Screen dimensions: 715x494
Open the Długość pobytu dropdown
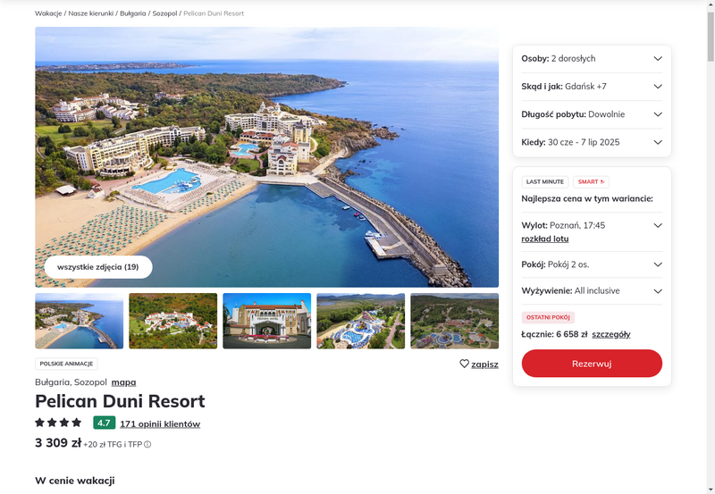tap(592, 114)
